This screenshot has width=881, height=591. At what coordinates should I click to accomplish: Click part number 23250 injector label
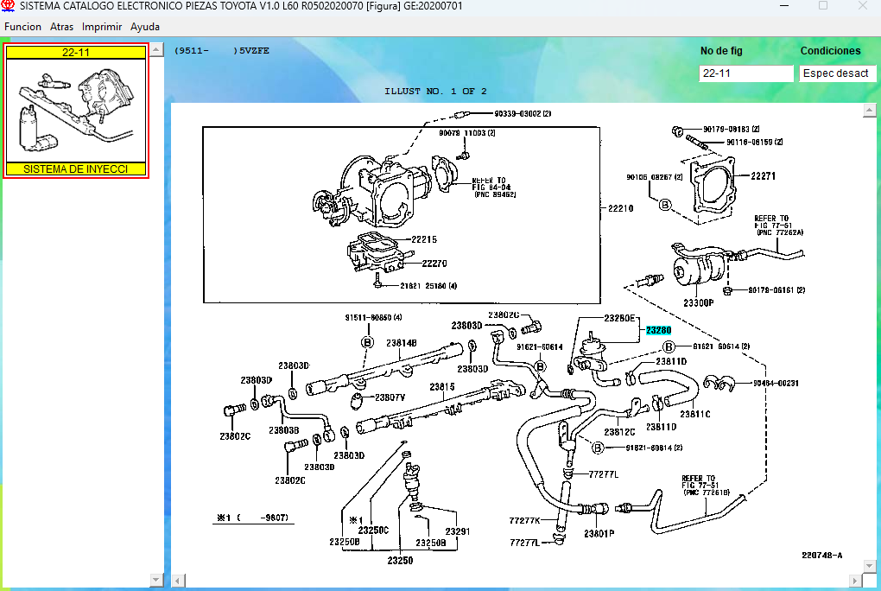pos(399,560)
